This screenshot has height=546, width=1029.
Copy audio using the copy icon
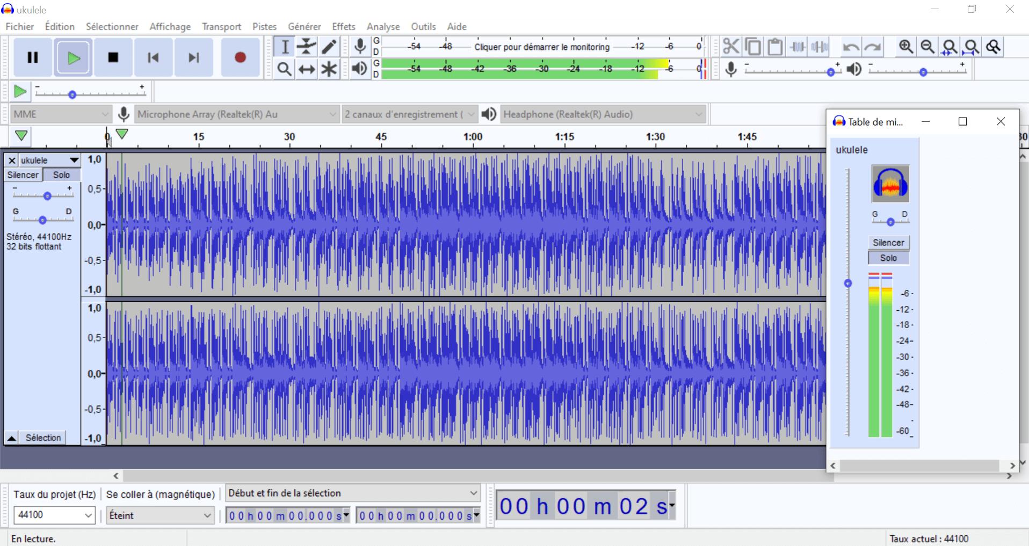click(753, 46)
